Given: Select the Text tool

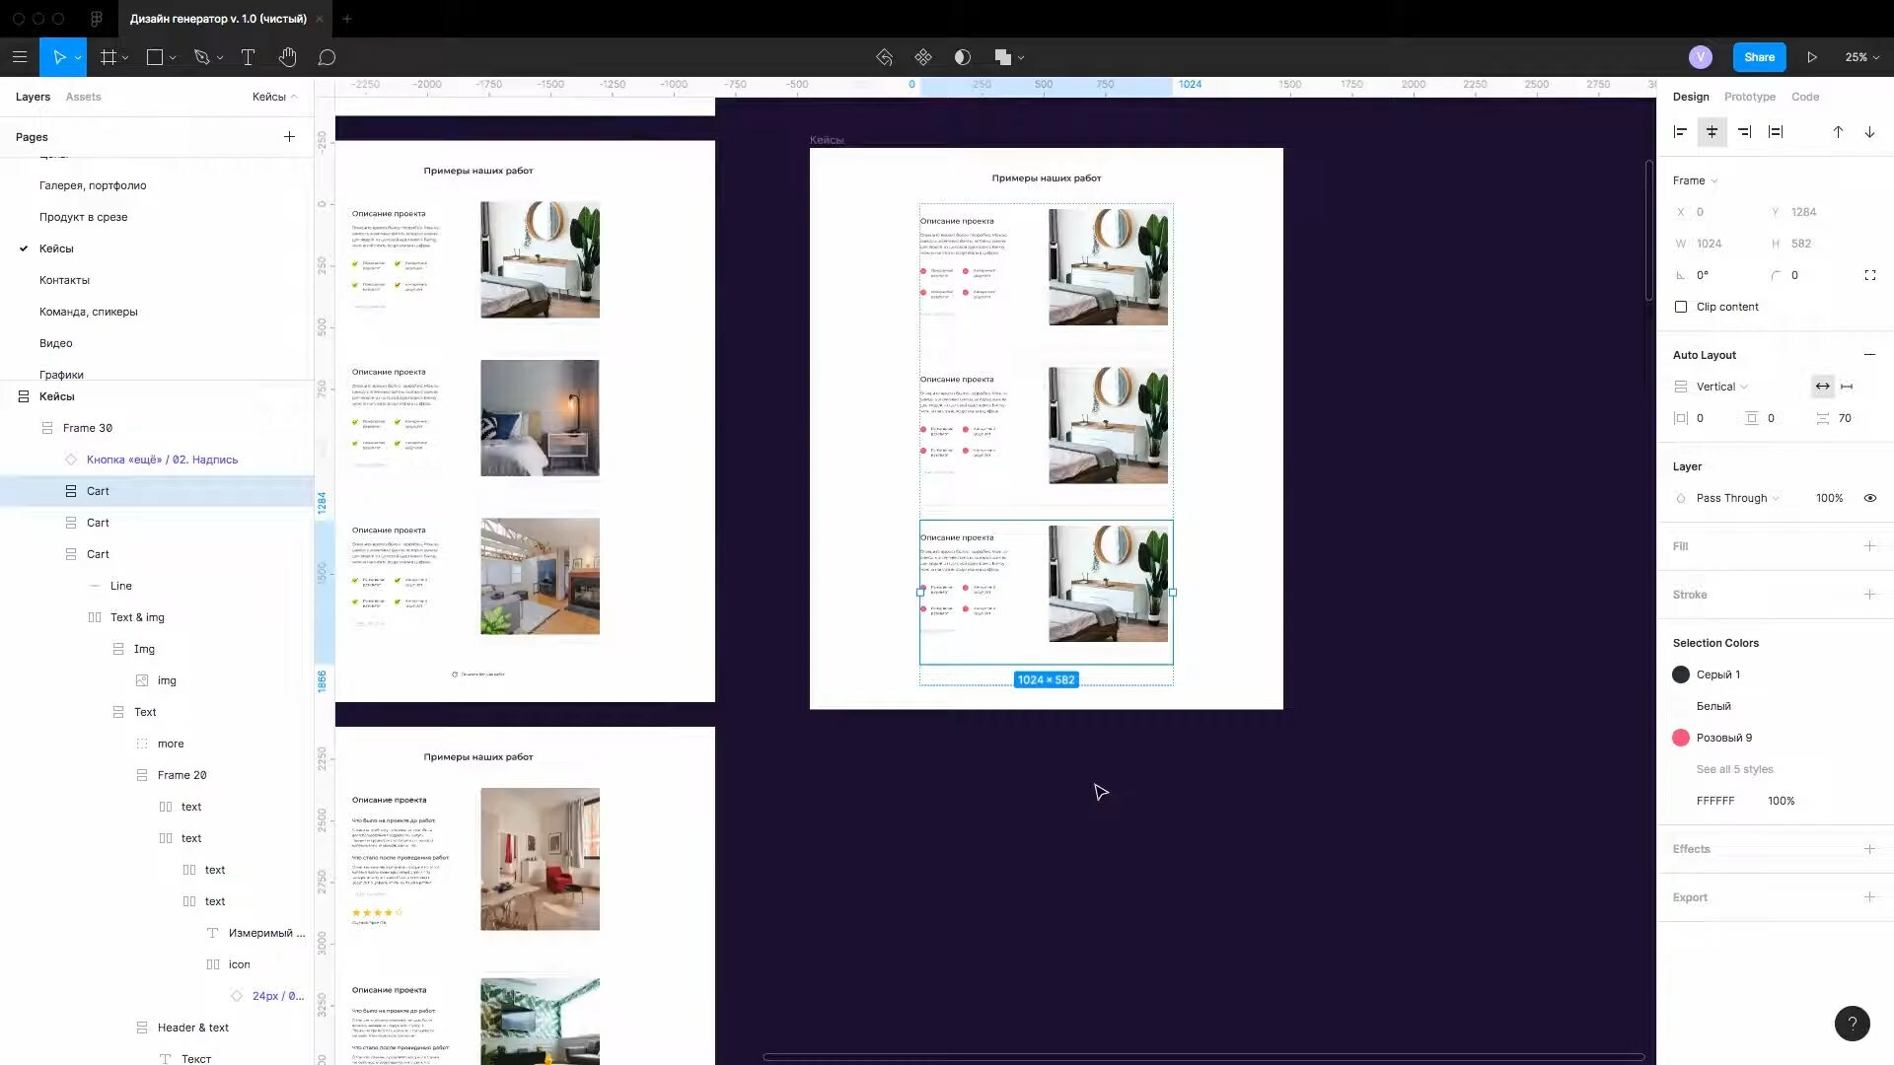Looking at the screenshot, I should pyautogui.click(x=248, y=57).
